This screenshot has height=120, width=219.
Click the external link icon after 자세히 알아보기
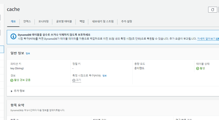(x=217, y=39)
